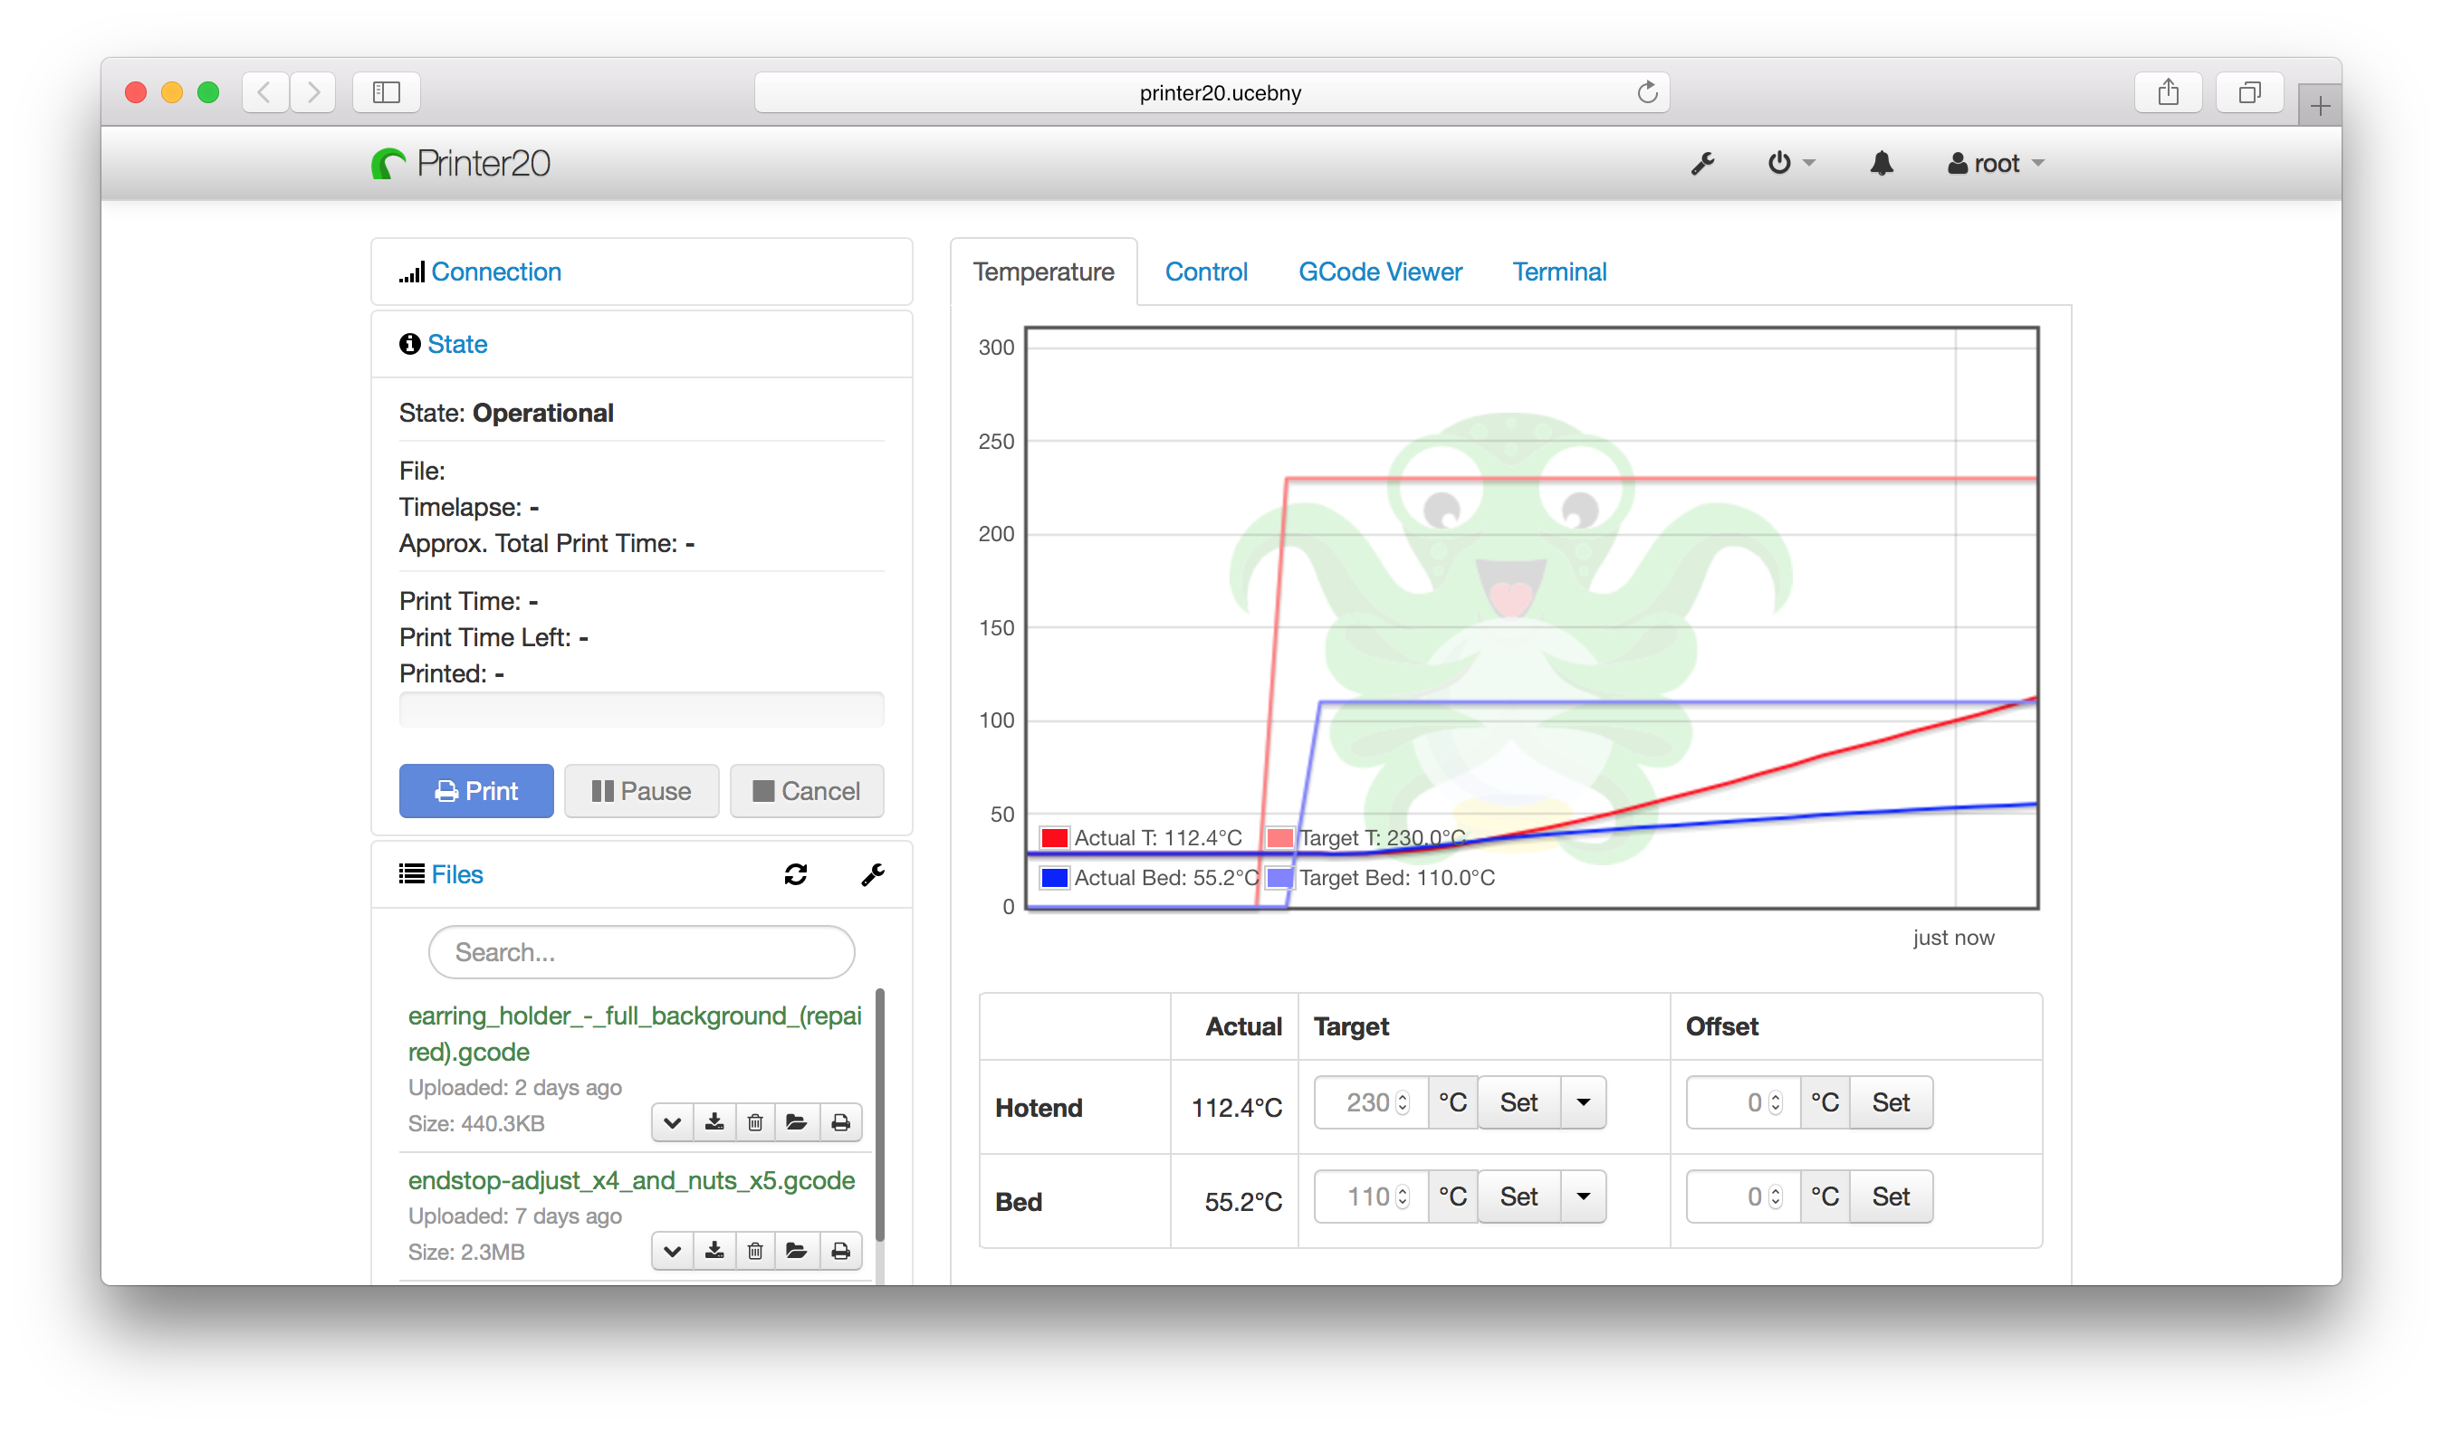Click the notifications bell icon
The height and width of the screenshot is (1430, 2443).
tap(1881, 163)
